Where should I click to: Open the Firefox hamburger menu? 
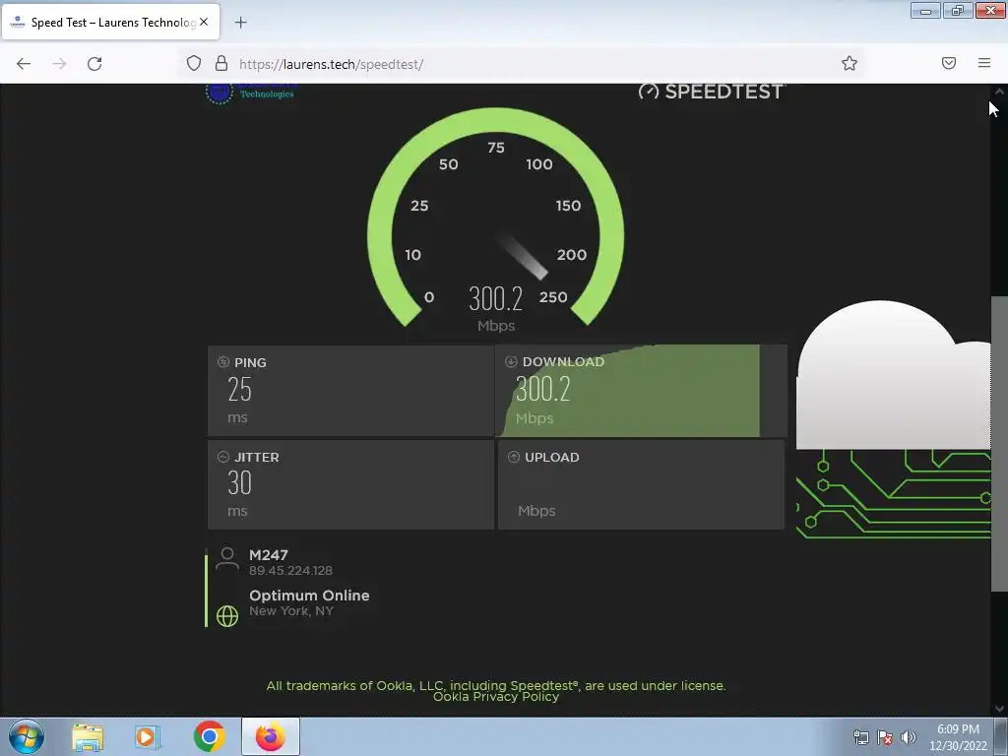[984, 63]
